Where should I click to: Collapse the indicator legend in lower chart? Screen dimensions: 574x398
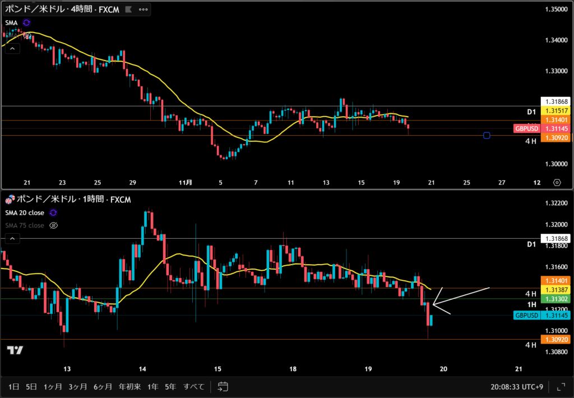click(12, 238)
